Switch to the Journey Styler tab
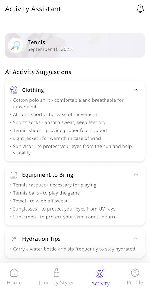The image size is (150, 298). click(56, 277)
